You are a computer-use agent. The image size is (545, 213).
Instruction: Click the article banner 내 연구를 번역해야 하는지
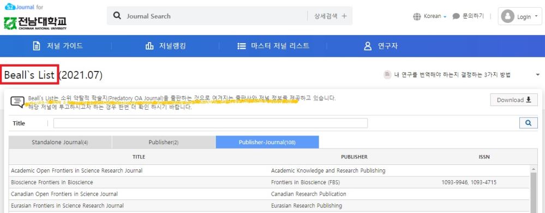452,75
